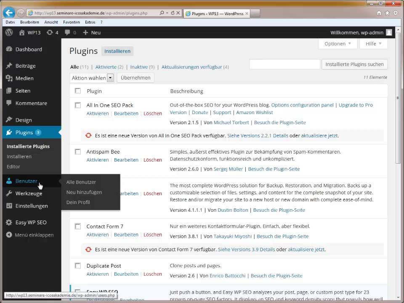This screenshot has width=404, height=303.
Task: Click the Kommentare bubble icon in sidebar
Action: 9,103
